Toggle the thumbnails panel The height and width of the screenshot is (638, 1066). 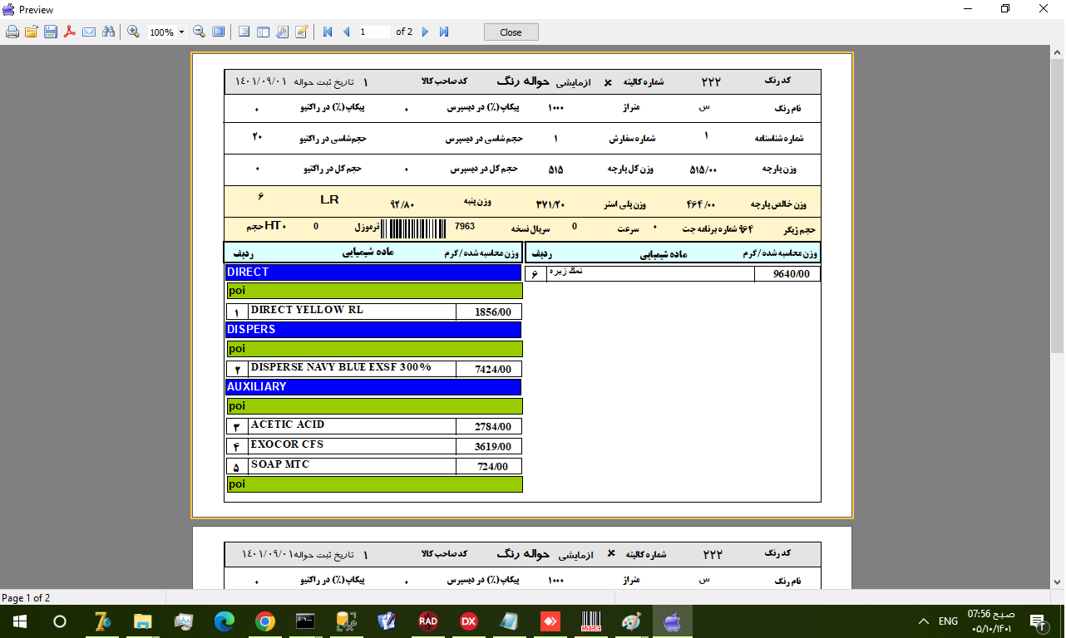tap(263, 32)
